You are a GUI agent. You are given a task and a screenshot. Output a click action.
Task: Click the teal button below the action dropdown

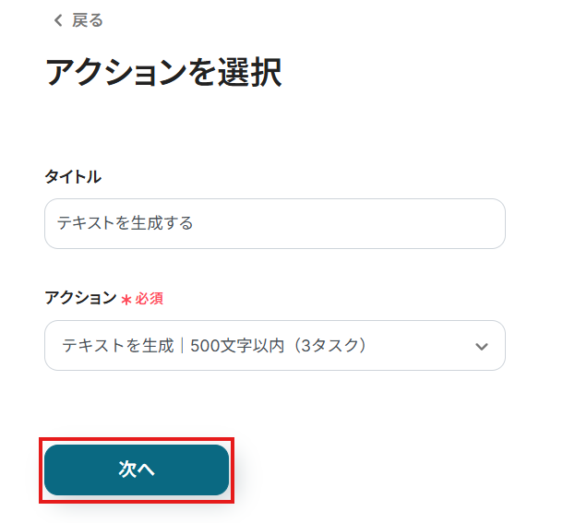click(137, 470)
